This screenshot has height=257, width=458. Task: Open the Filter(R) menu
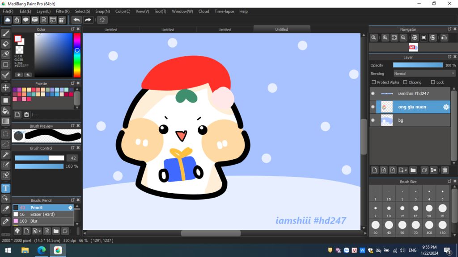pyautogui.click(x=63, y=11)
